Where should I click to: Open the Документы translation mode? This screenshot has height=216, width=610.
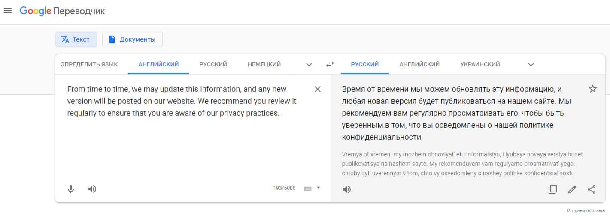coord(132,39)
